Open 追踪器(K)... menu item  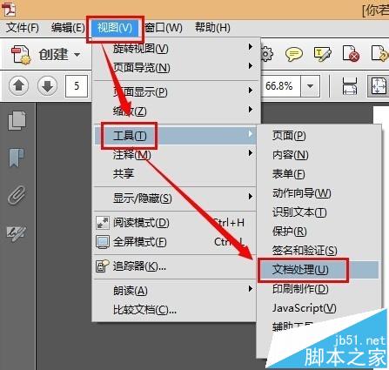pos(175,266)
